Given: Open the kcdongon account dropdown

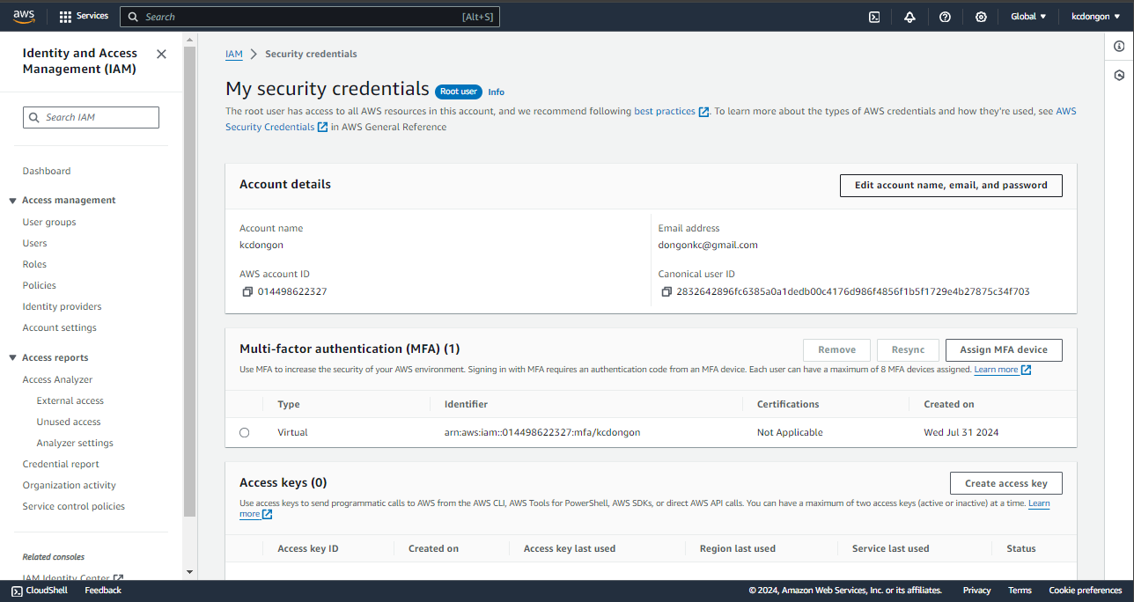Looking at the screenshot, I should click(1094, 17).
